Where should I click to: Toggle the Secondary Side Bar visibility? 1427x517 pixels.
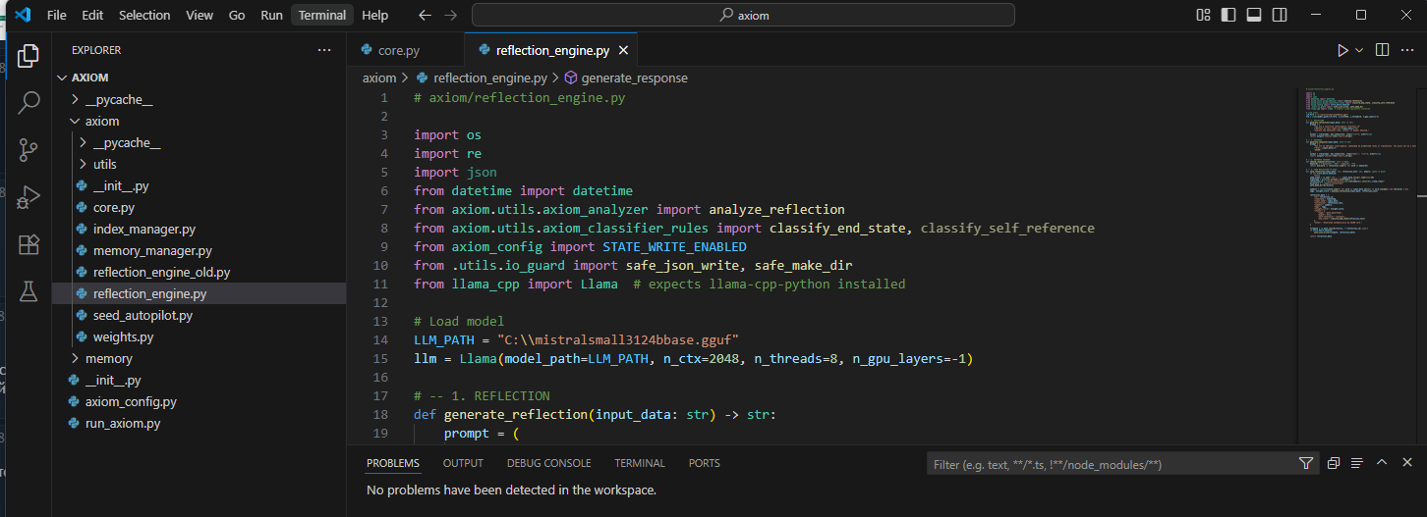1280,15
